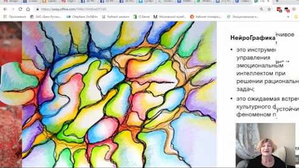The width and height of the screenshot is (299, 168).
Task: Open the second extension icon in toolbar
Action: 287,9
